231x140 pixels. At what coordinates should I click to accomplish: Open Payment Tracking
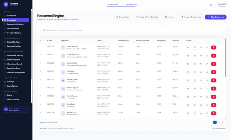(x=16, y=46)
